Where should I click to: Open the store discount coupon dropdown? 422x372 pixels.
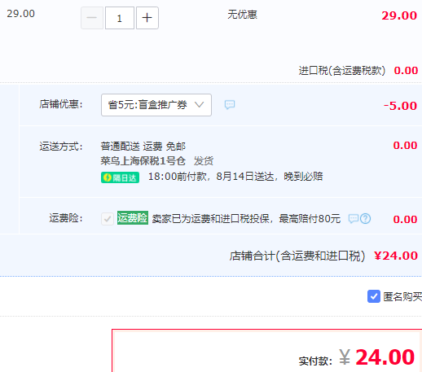coord(156,105)
